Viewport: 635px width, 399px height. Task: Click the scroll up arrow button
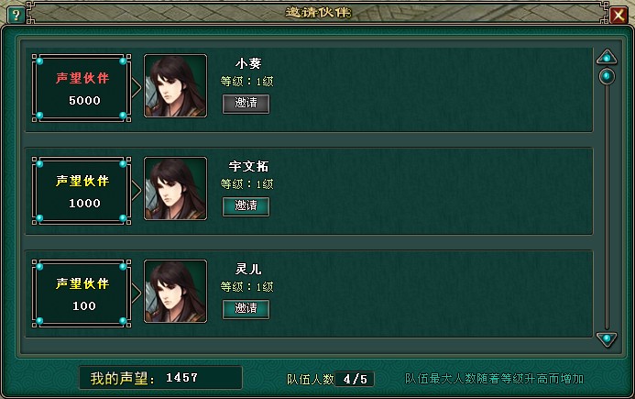coord(607,57)
